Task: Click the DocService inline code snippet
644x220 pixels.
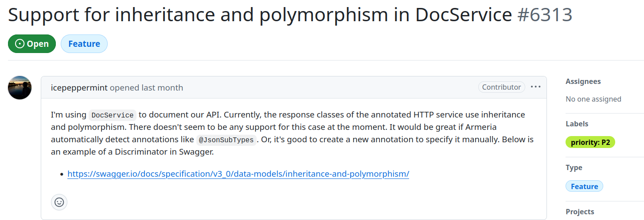Action: [x=112, y=115]
